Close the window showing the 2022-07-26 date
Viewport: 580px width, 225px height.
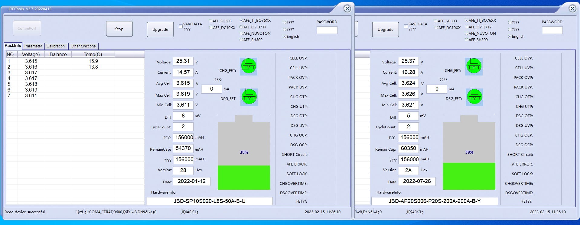pos(572,9)
